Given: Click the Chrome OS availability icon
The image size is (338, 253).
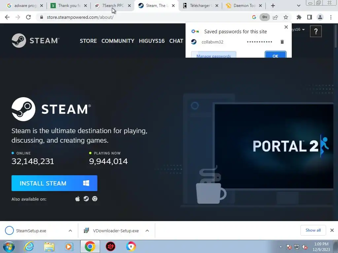Looking at the screenshot, I should [95, 199].
